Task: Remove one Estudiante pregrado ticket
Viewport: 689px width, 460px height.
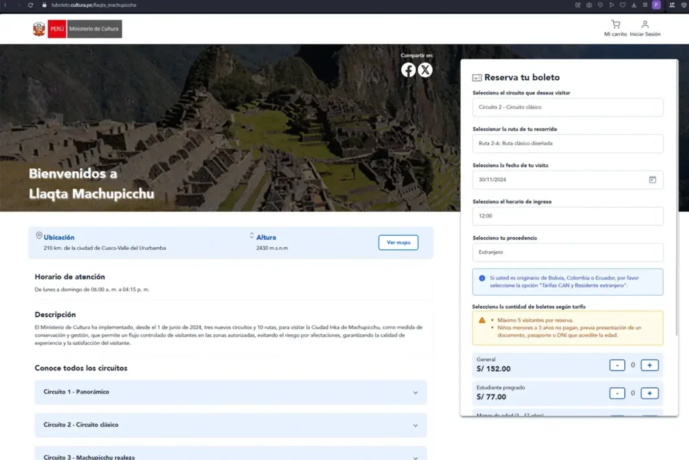Action: [x=617, y=393]
